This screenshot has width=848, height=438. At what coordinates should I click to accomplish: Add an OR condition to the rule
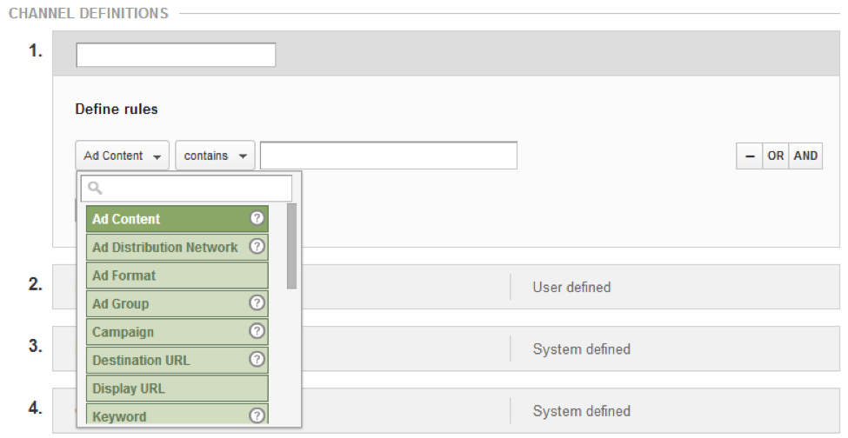tap(776, 156)
